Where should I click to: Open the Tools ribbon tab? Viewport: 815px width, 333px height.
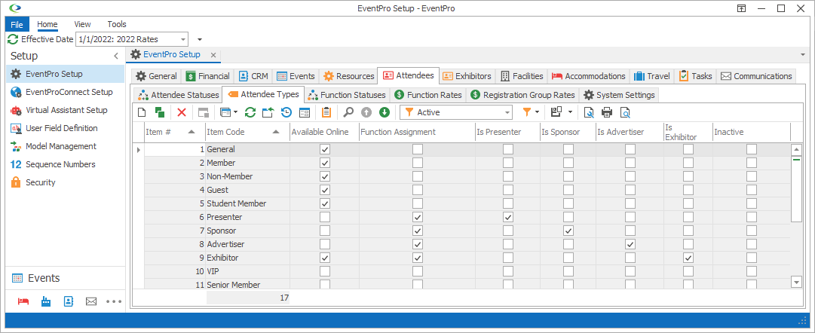point(116,24)
